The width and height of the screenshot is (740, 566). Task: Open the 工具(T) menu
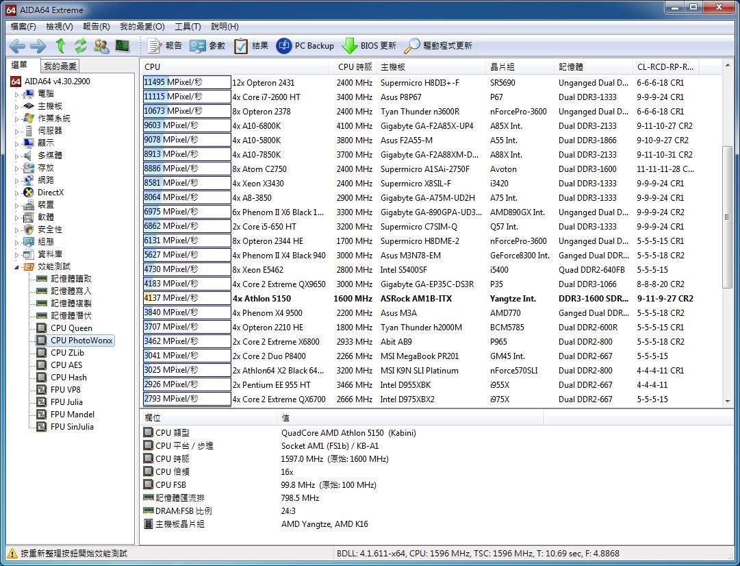pyautogui.click(x=188, y=27)
